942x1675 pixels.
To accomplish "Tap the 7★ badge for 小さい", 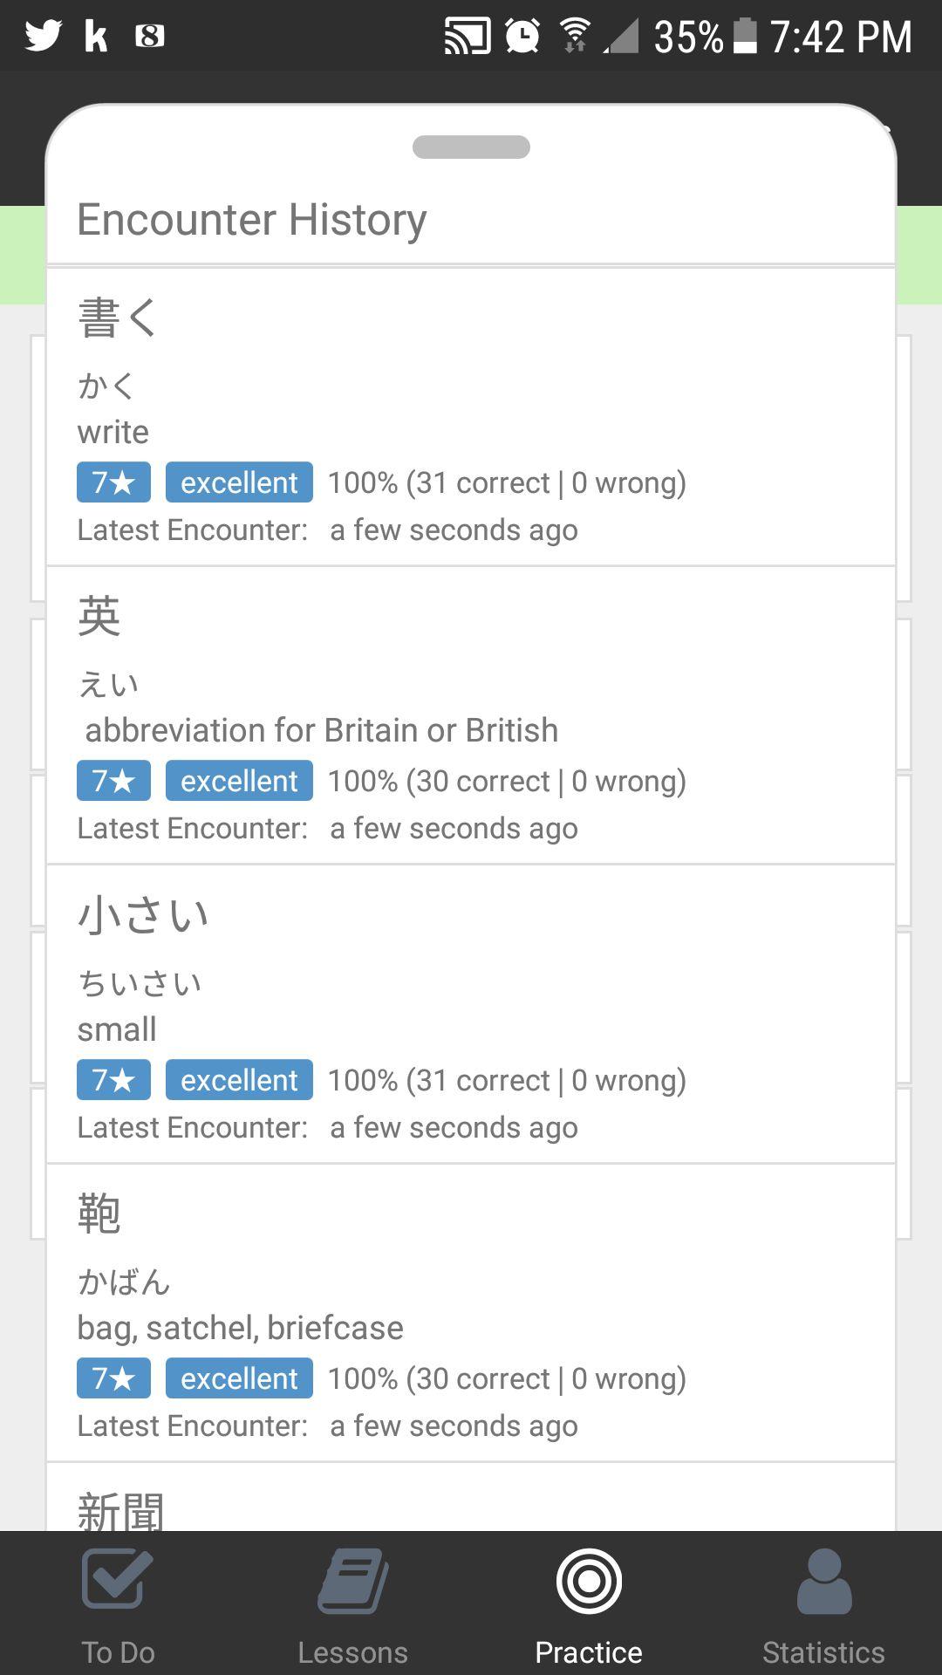I will pyautogui.click(x=113, y=1080).
